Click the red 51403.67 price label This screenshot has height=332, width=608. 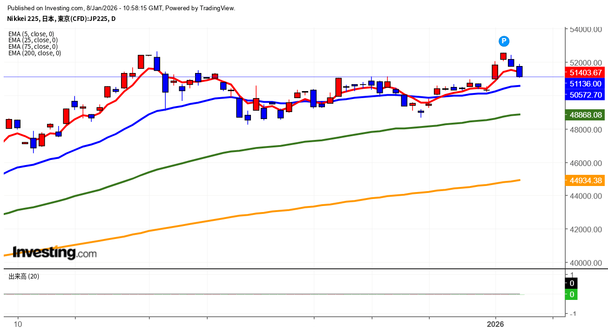584,73
